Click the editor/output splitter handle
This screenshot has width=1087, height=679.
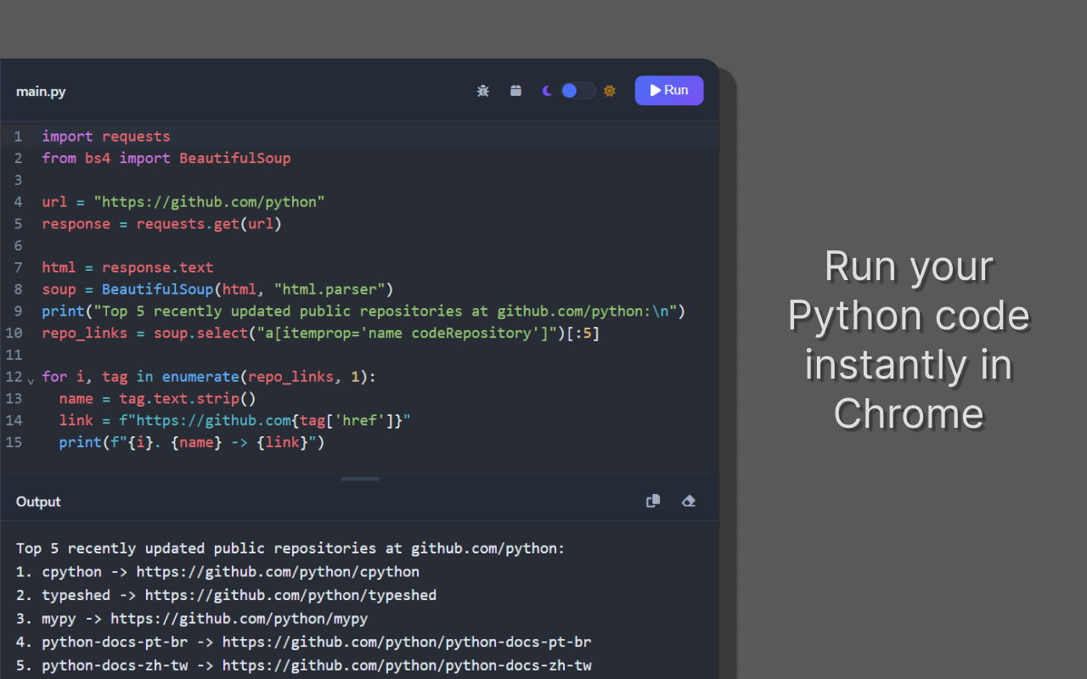click(x=360, y=479)
